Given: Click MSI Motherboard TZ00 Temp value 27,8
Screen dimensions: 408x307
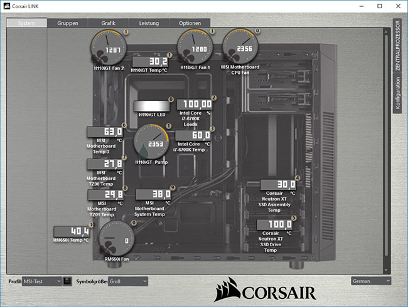Looking at the screenshot, I should point(105,164).
